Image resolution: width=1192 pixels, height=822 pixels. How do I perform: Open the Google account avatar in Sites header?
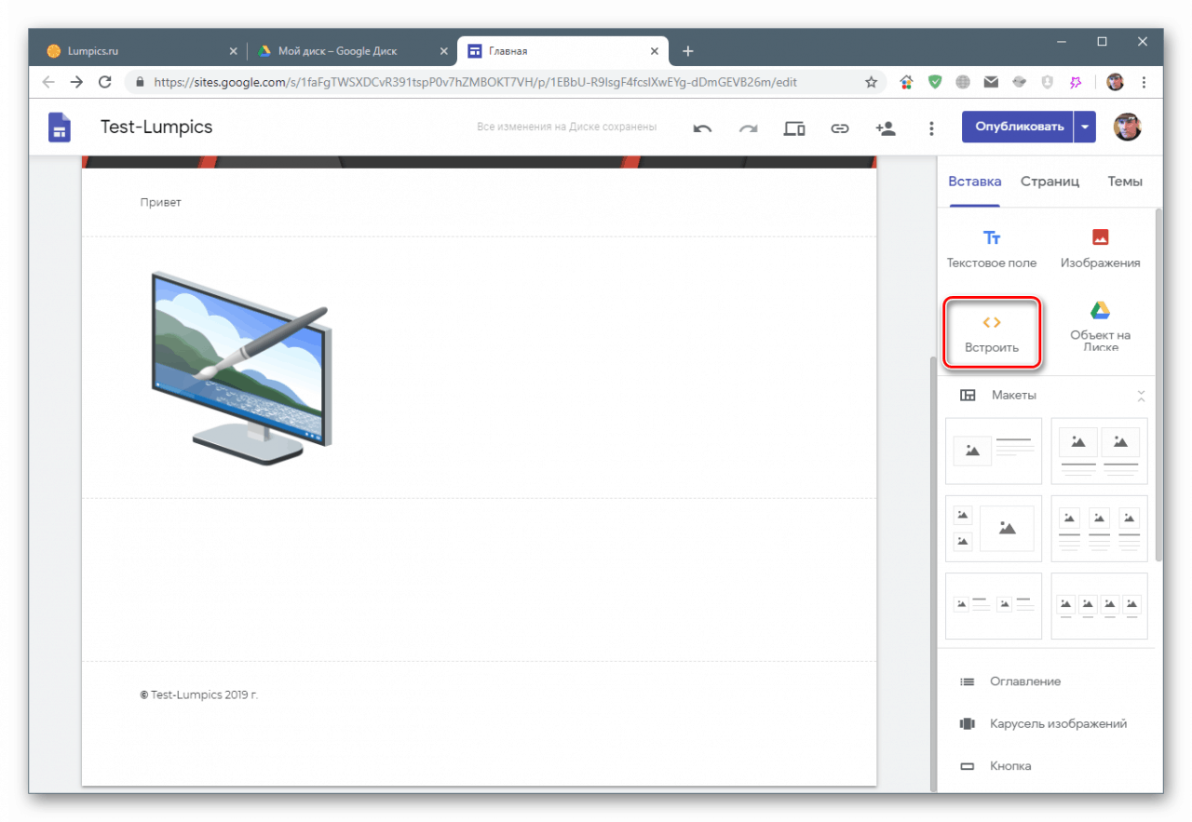click(x=1127, y=127)
